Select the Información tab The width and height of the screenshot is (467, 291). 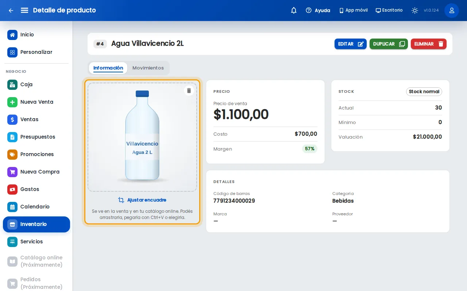click(x=108, y=68)
